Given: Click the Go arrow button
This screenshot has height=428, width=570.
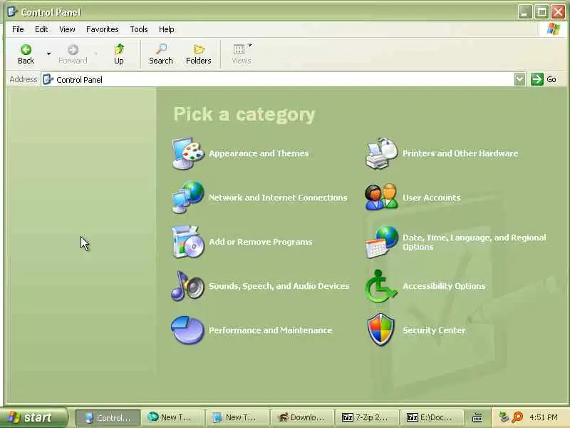Looking at the screenshot, I should [544, 79].
